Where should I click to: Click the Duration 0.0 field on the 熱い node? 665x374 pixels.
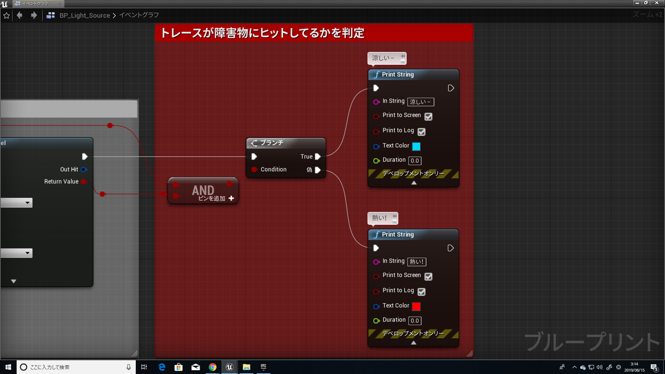pyautogui.click(x=415, y=320)
